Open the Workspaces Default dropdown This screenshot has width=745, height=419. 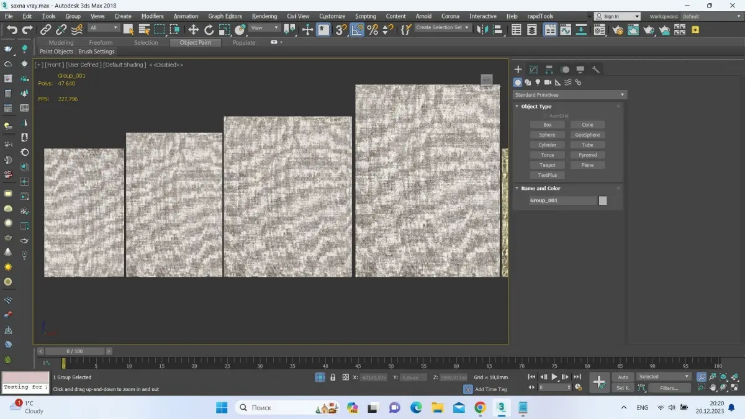711,16
